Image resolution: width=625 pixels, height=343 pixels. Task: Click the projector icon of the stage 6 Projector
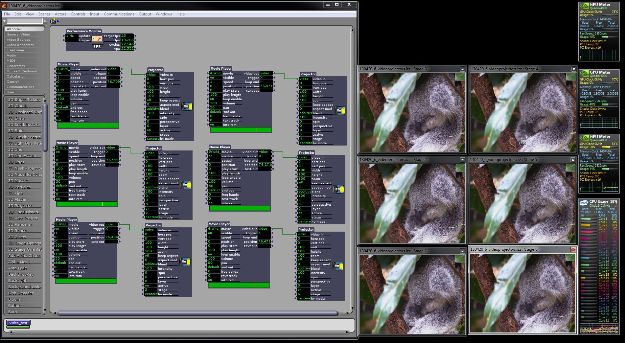tap(337, 266)
